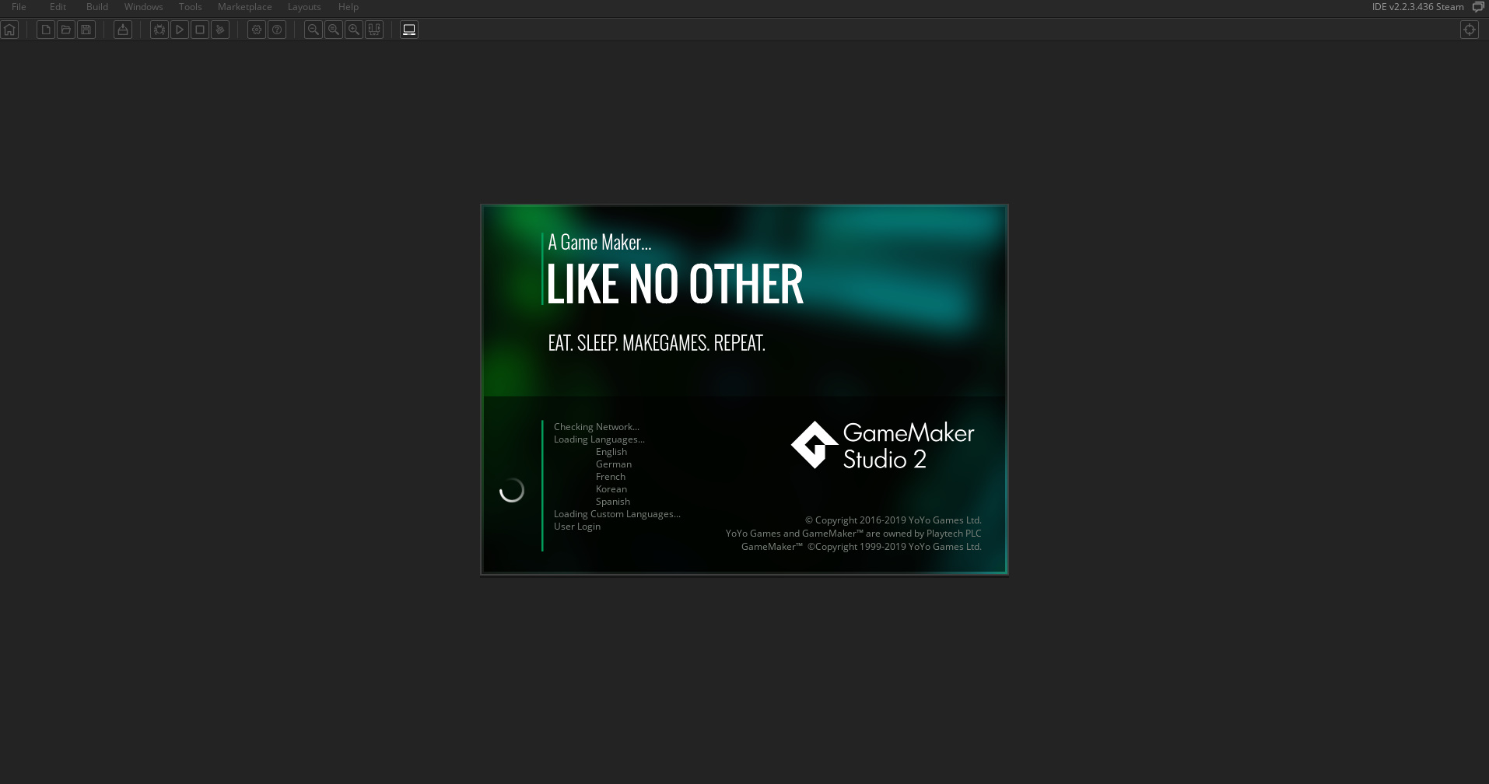Screen dimensions: 1489x784
Task: Click the "Loading Languages..." status line
Action: pyautogui.click(x=599, y=439)
